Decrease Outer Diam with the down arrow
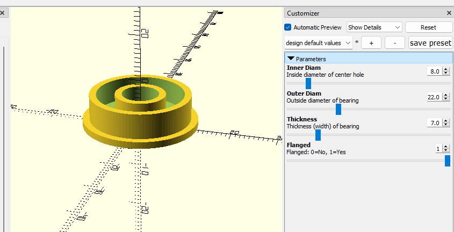The width and height of the screenshot is (454, 232). tap(446, 99)
